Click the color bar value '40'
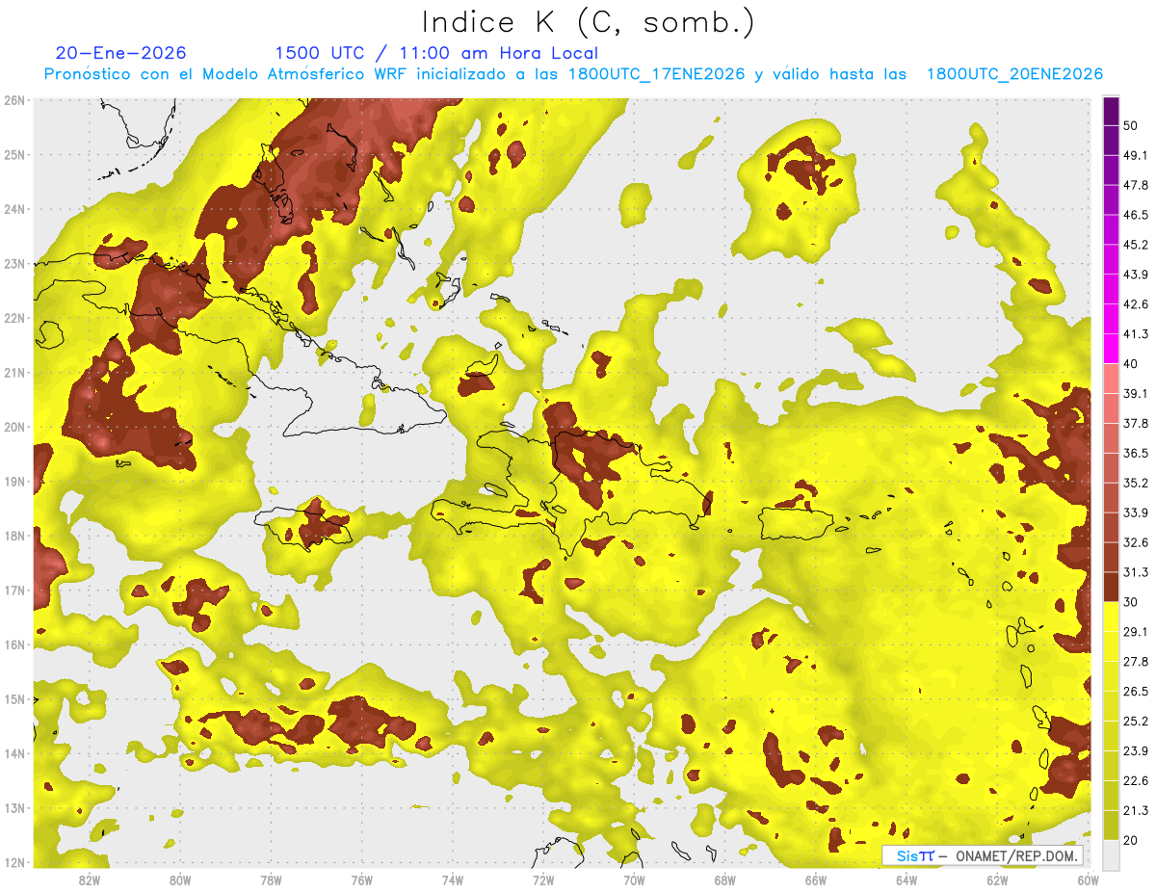This screenshot has width=1156, height=893. pos(1132,364)
